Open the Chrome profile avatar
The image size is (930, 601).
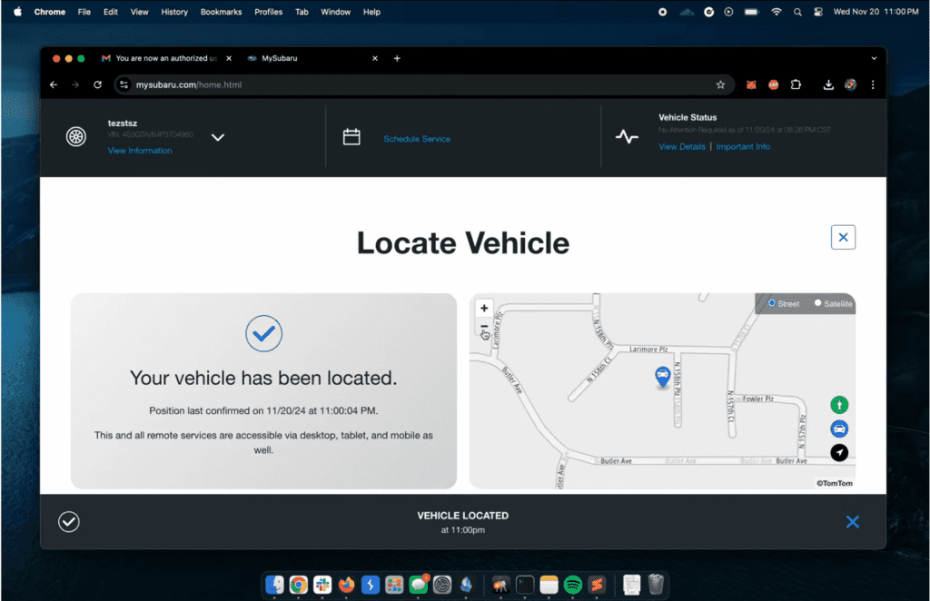(x=850, y=84)
